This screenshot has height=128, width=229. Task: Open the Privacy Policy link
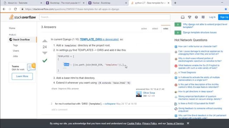pos(150,123)
